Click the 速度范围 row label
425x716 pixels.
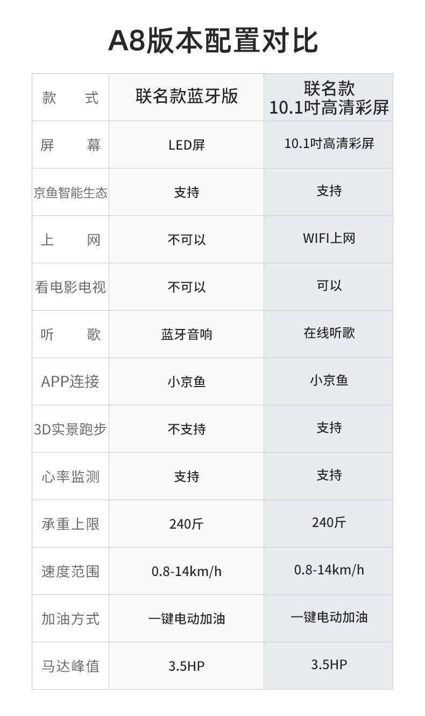coord(70,571)
